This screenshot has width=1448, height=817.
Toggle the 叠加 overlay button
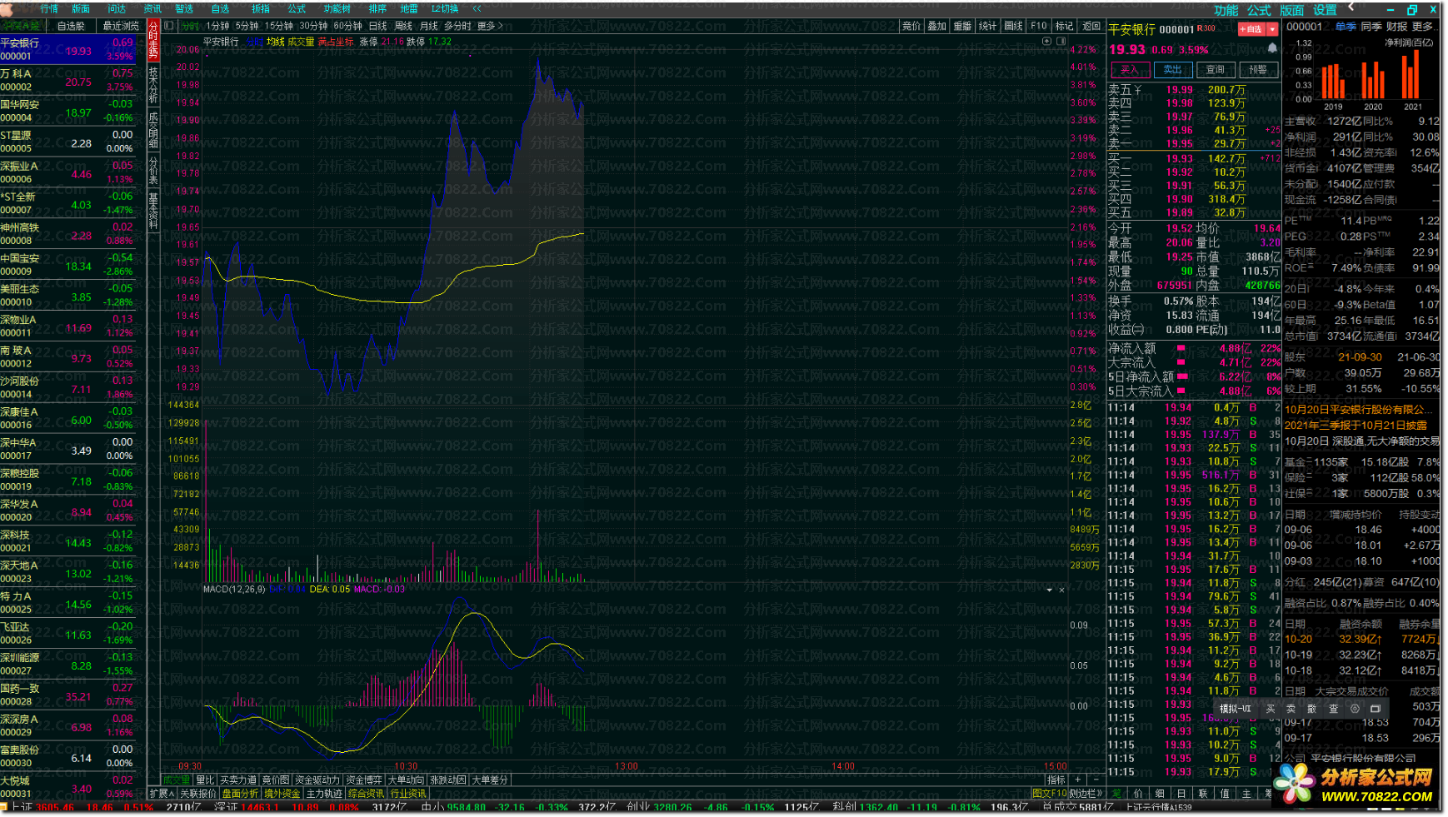click(937, 26)
